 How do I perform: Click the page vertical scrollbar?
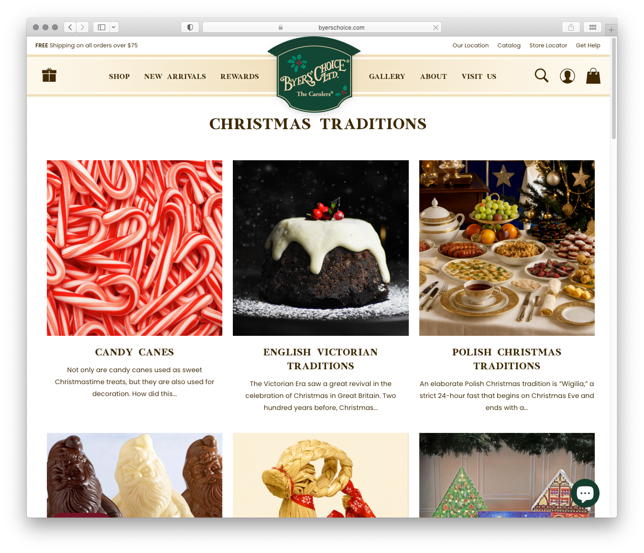[613, 89]
